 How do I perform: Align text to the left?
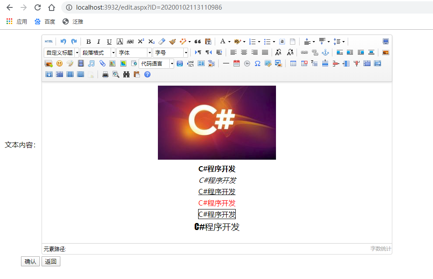[234, 52]
